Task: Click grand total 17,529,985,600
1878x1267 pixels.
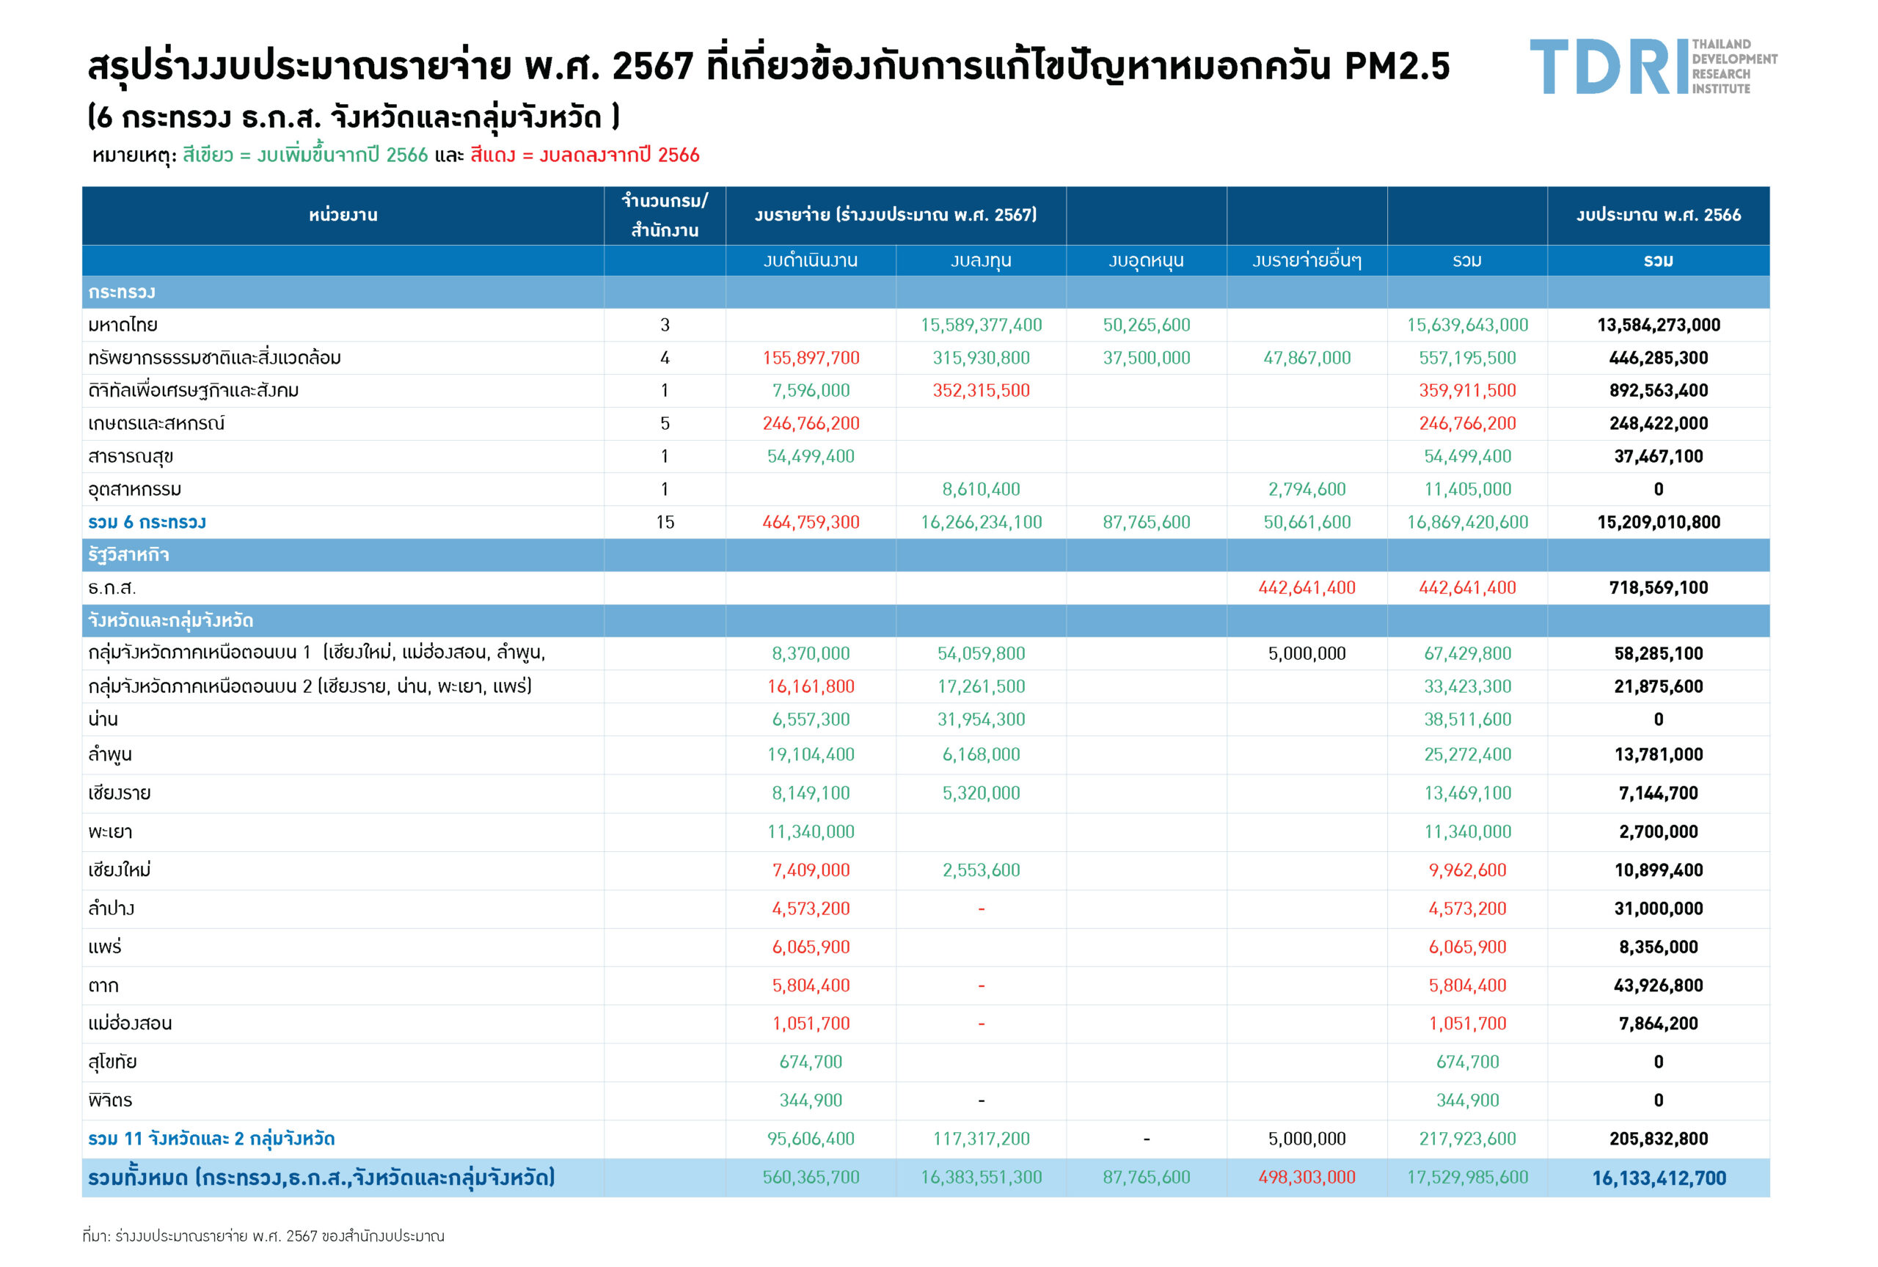Action: tap(1466, 1178)
